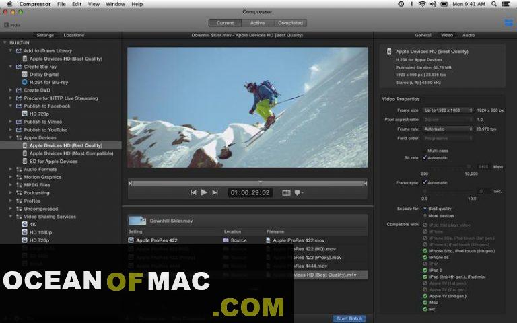
Task: Expand Prepare for HTTP Live Streaming
Action: pos(11,98)
